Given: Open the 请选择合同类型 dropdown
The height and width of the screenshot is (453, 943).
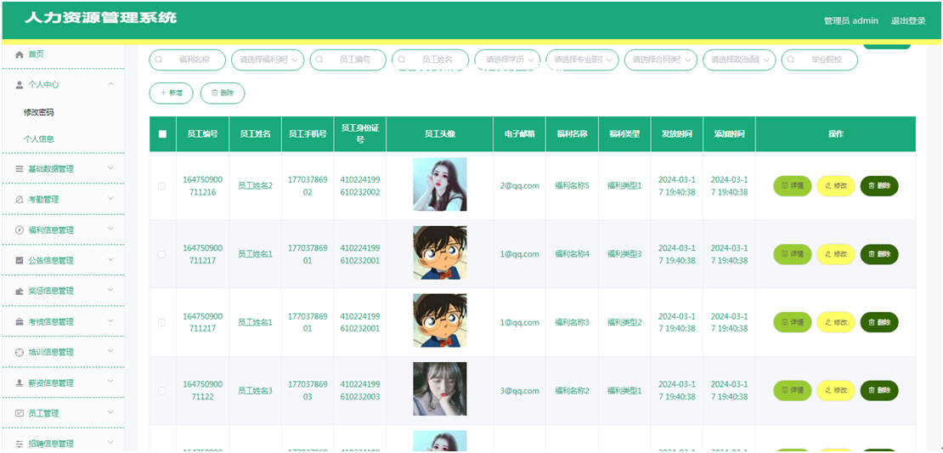Looking at the screenshot, I should point(660,60).
